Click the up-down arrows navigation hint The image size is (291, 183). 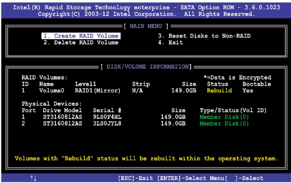(33, 178)
